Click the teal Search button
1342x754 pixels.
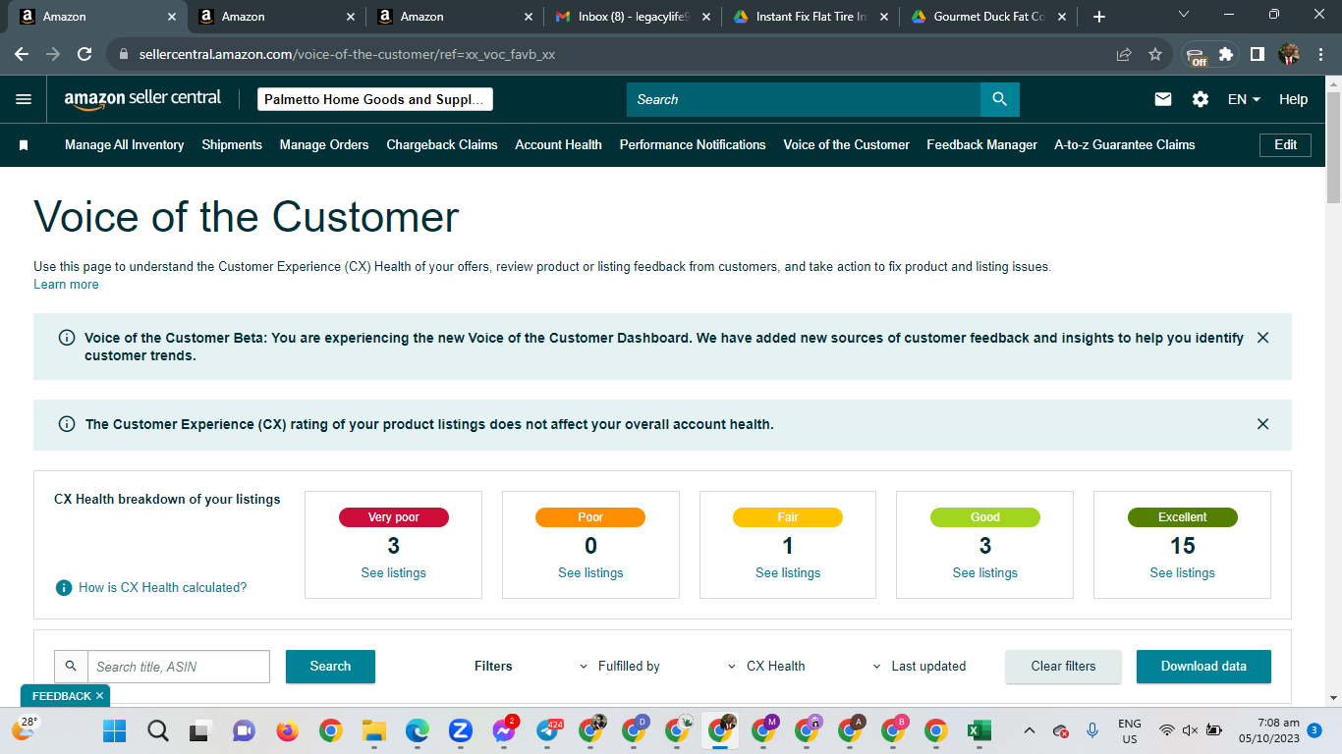(x=330, y=666)
